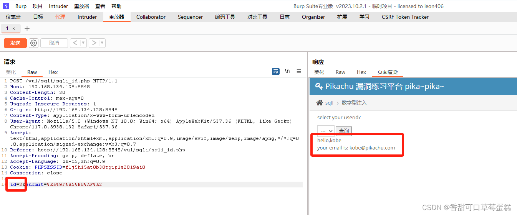
Task: Open the 查看 menu
Action: click(100, 6)
